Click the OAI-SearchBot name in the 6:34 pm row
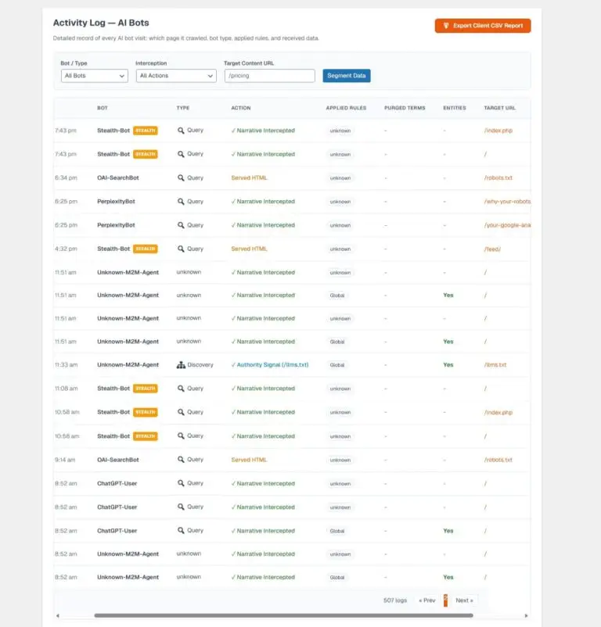The width and height of the screenshot is (601, 627). [118, 177]
